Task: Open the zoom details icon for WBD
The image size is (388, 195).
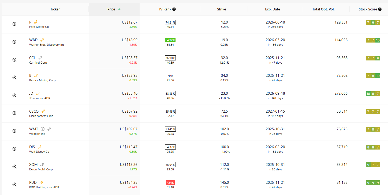Action: click(x=14, y=42)
